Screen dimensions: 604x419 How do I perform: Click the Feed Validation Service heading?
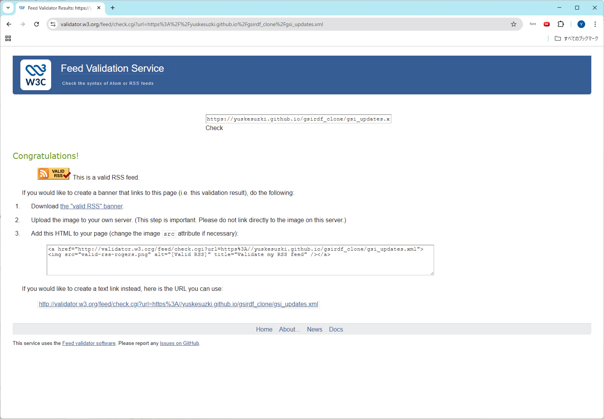(x=112, y=68)
